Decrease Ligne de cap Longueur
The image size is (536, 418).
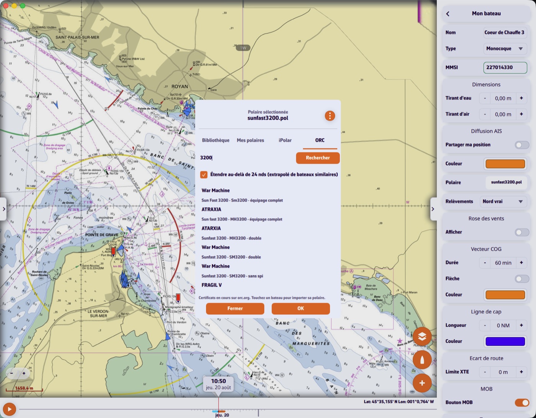[485, 325]
